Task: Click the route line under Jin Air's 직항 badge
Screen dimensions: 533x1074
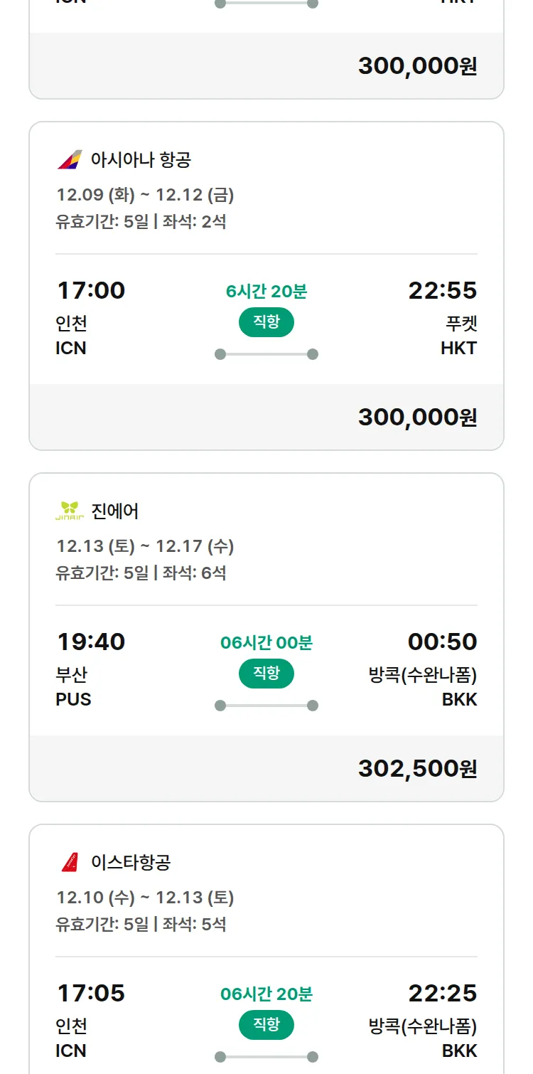Action: [x=266, y=706]
